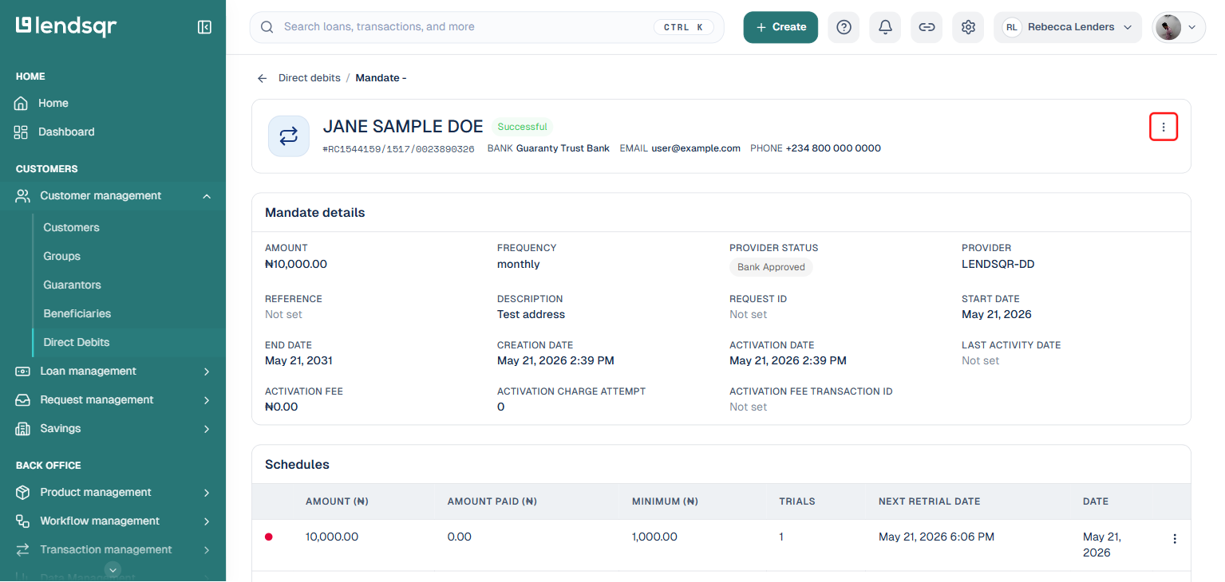
Task: Follow the Direct debits breadcrumb link
Action: point(309,78)
